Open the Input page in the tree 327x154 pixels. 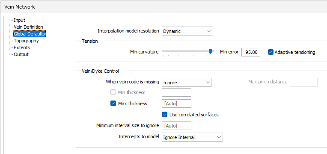point(19,20)
